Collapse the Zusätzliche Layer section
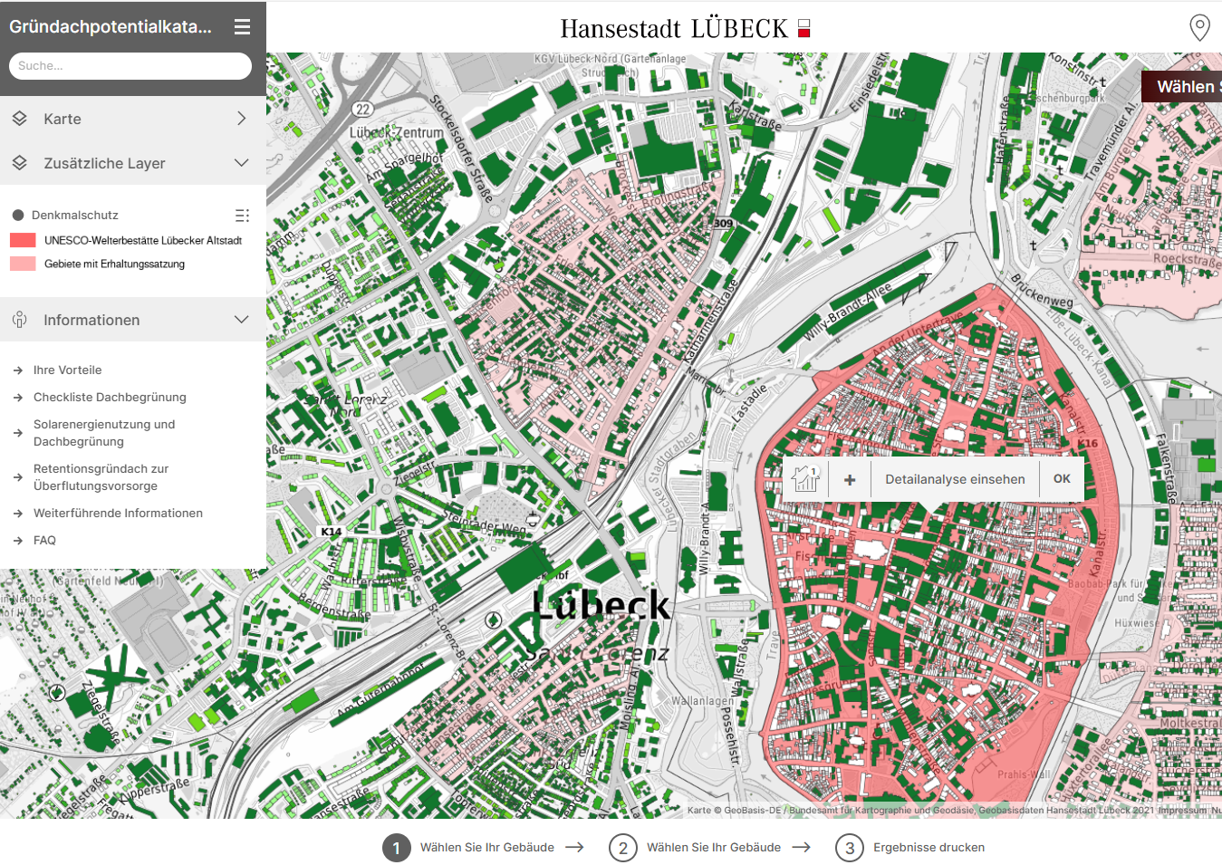Viewport: 1222px width, 865px height. pyautogui.click(x=241, y=163)
